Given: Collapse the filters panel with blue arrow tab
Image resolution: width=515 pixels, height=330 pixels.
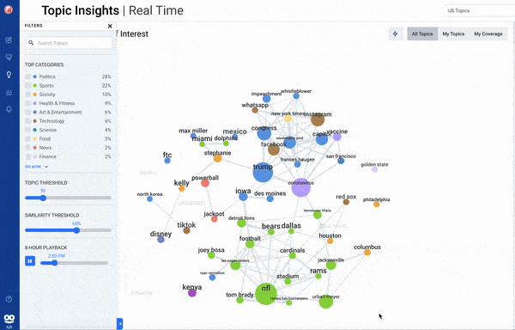Looking at the screenshot, I should point(120,324).
